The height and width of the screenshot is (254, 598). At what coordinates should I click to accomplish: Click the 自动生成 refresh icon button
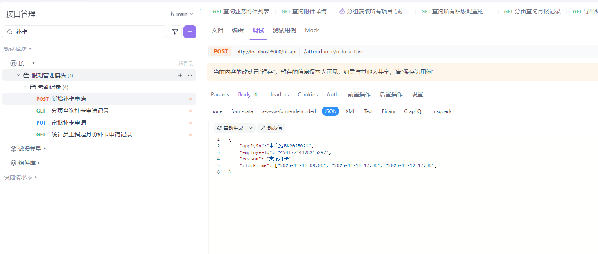pyautogui.click(x=230, y=128)
